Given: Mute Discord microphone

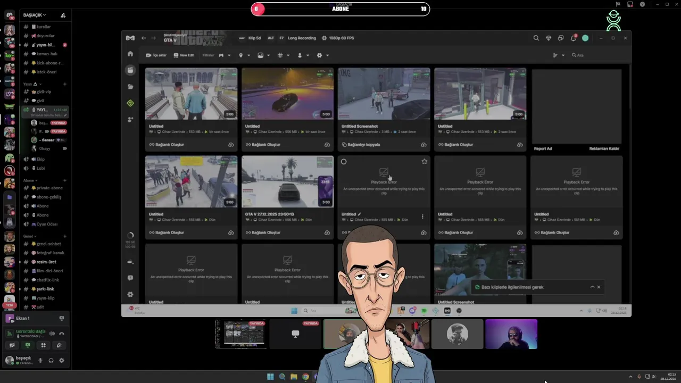Looking at the screenshot, I should 40,360.
